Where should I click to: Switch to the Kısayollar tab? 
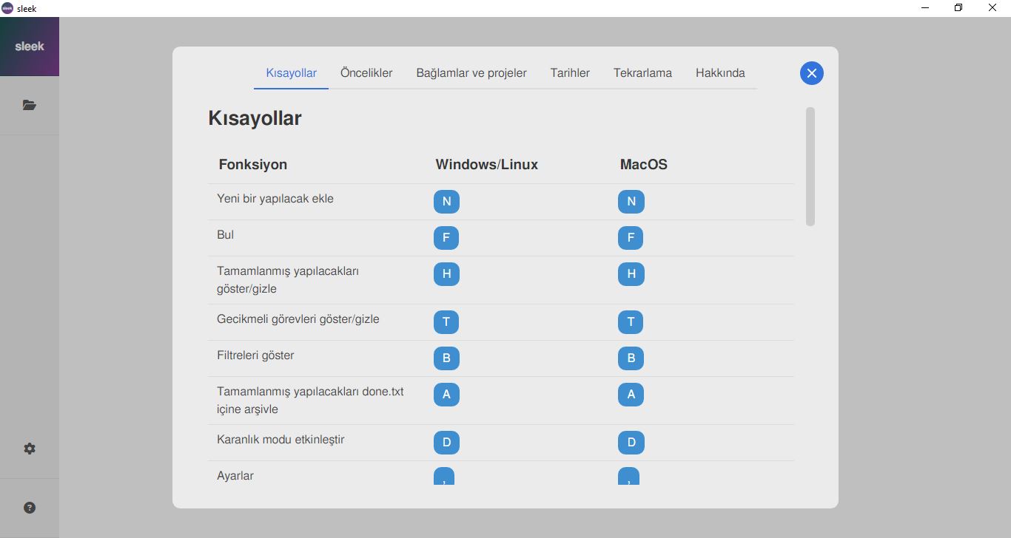click(292, 73)
